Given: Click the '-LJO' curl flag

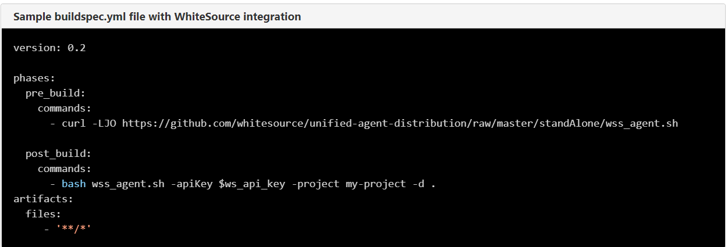Looking at the screenshot, I should pyautogui.click(x=104, y=123).
